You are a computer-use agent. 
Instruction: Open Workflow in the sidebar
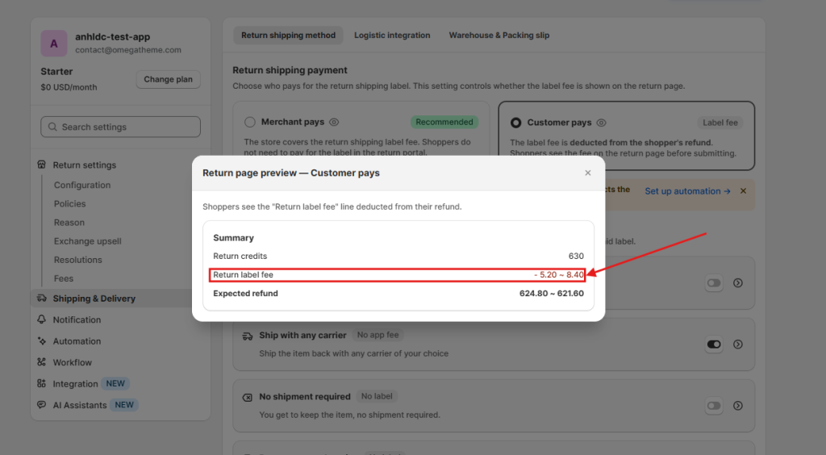tap(72, 362)
